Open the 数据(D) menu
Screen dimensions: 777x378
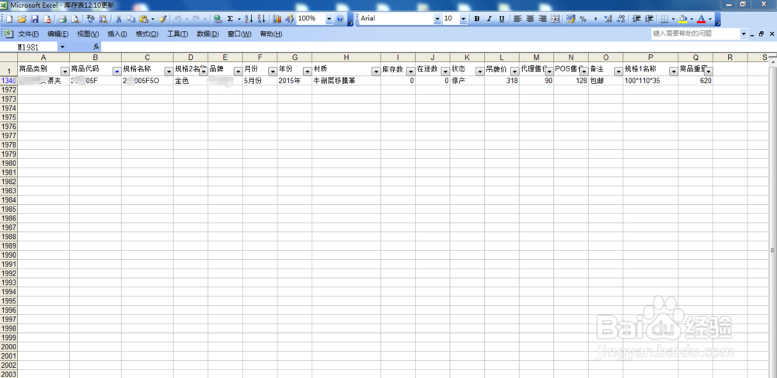[x=207, y=33]
